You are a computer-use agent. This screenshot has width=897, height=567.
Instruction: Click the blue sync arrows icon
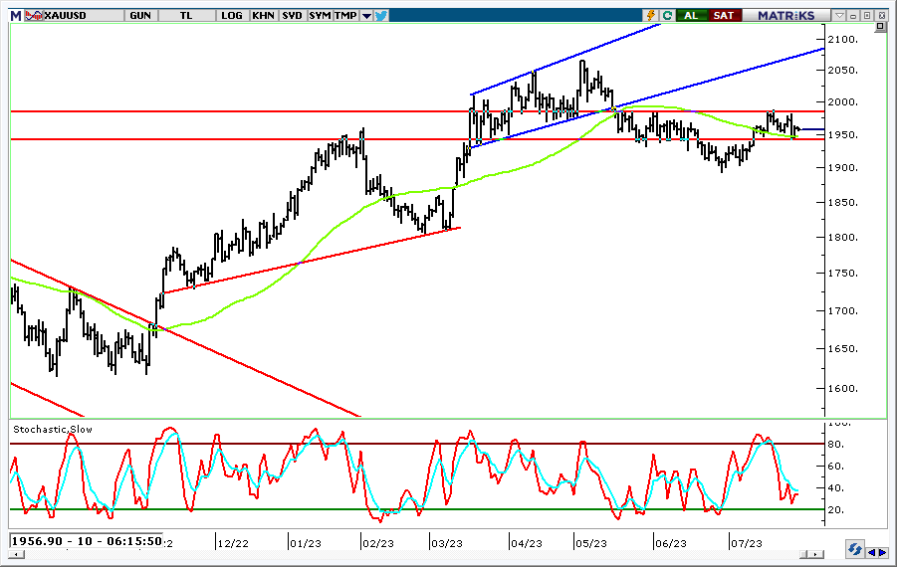pos(854,549)
